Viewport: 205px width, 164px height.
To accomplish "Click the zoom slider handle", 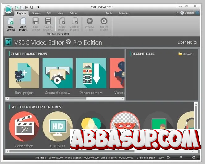I will pos(181,157).
